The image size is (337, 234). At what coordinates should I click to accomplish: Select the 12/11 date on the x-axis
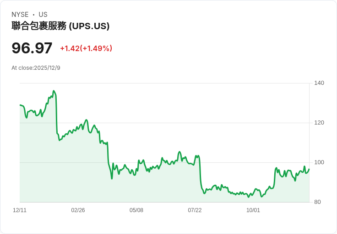pos(20,210)
